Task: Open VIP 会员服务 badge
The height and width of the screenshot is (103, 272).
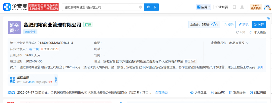Action: [256, 7]
